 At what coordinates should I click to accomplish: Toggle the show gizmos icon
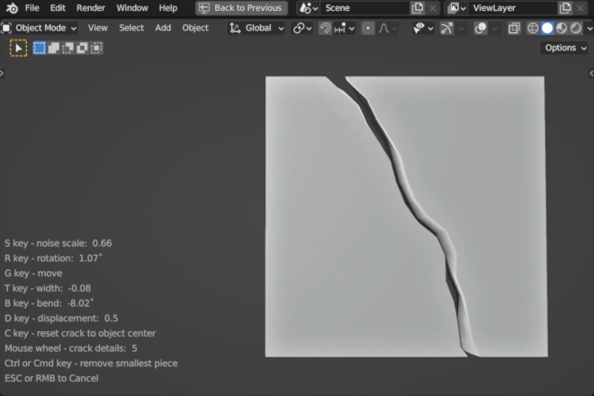pyautogui.click(x=446, y=28)
